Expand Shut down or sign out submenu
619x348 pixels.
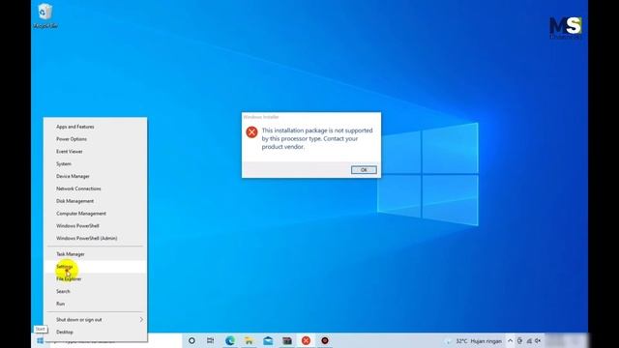[95, 320]
